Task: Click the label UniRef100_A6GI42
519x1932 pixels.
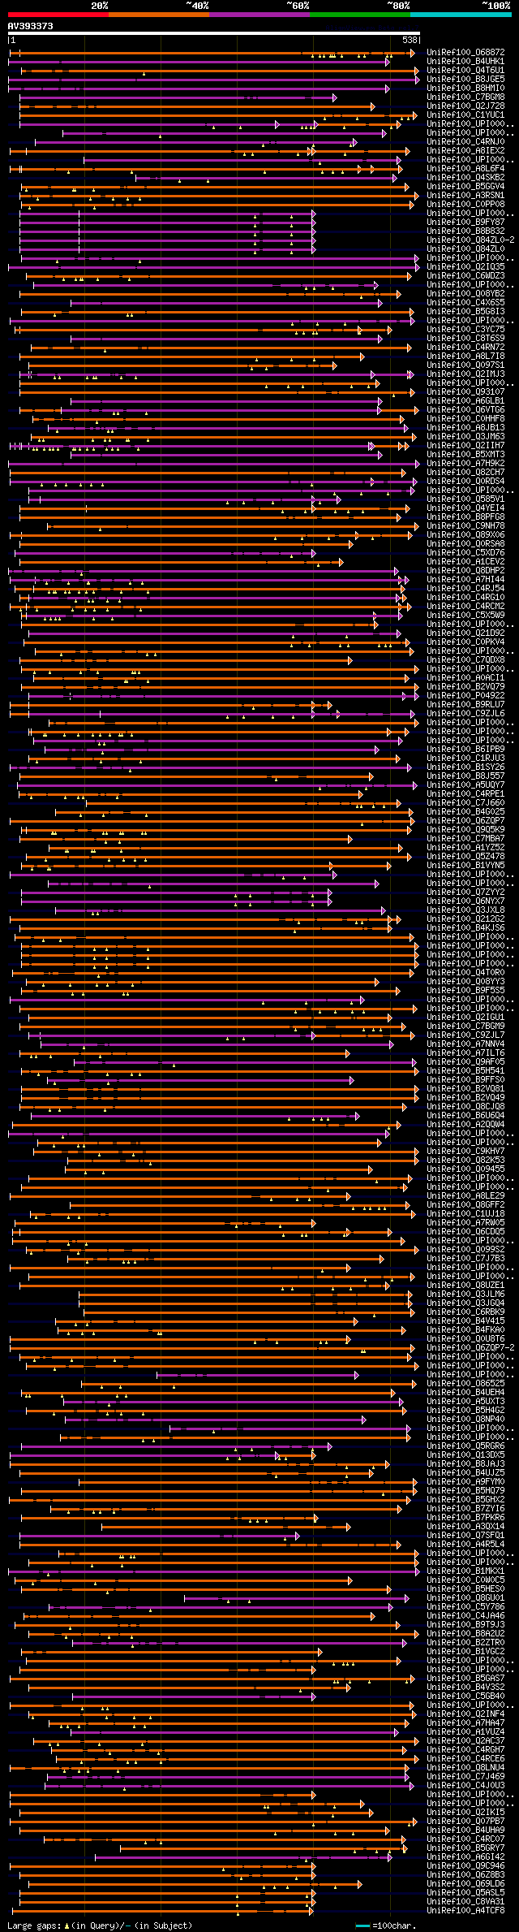Action: [465, 1857]
